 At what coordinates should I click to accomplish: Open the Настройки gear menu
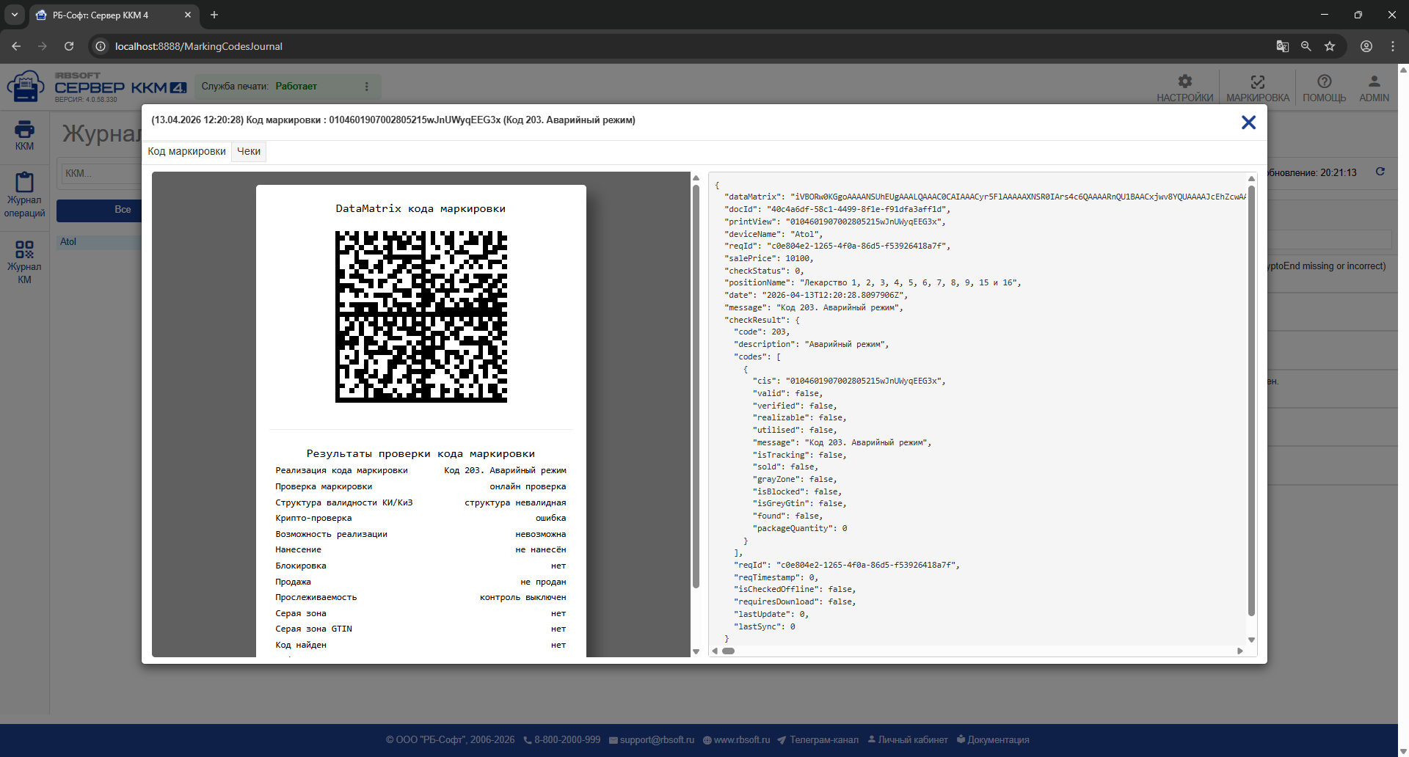tap(1184, 88)
